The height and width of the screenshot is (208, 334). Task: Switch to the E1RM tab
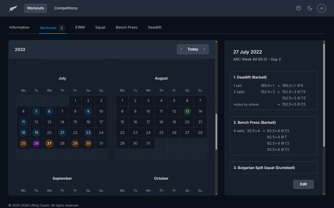click(80, 27)
